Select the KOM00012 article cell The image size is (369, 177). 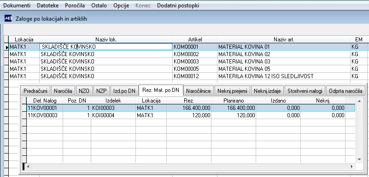195,76
